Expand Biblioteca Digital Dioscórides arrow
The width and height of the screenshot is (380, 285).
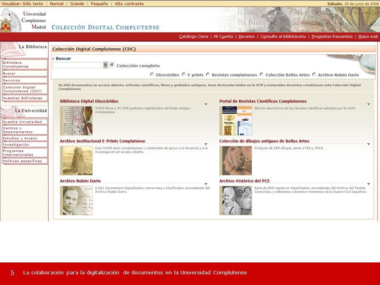point(206,104)
